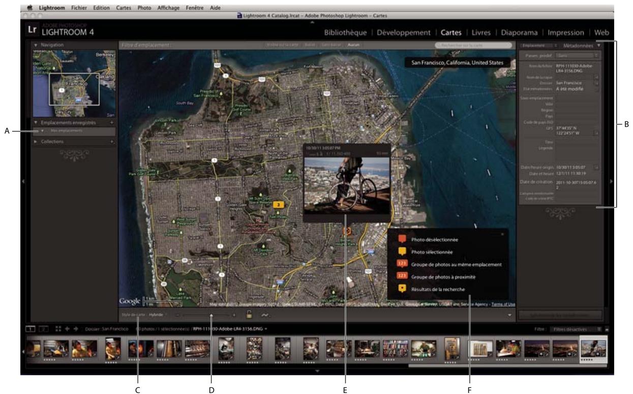Collapse the right panel group arrow
Screen dimensions: 633x394
pyautogui.click(x=612, y=181)
